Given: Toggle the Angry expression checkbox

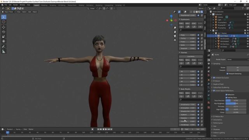Looking at the screenshot, I should click(x=198, y=35).
